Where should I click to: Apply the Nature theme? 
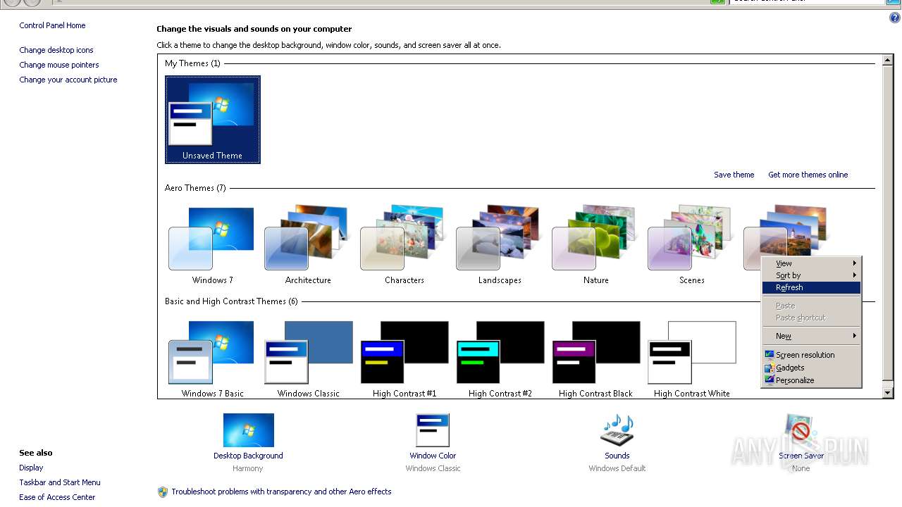point(595,245)
